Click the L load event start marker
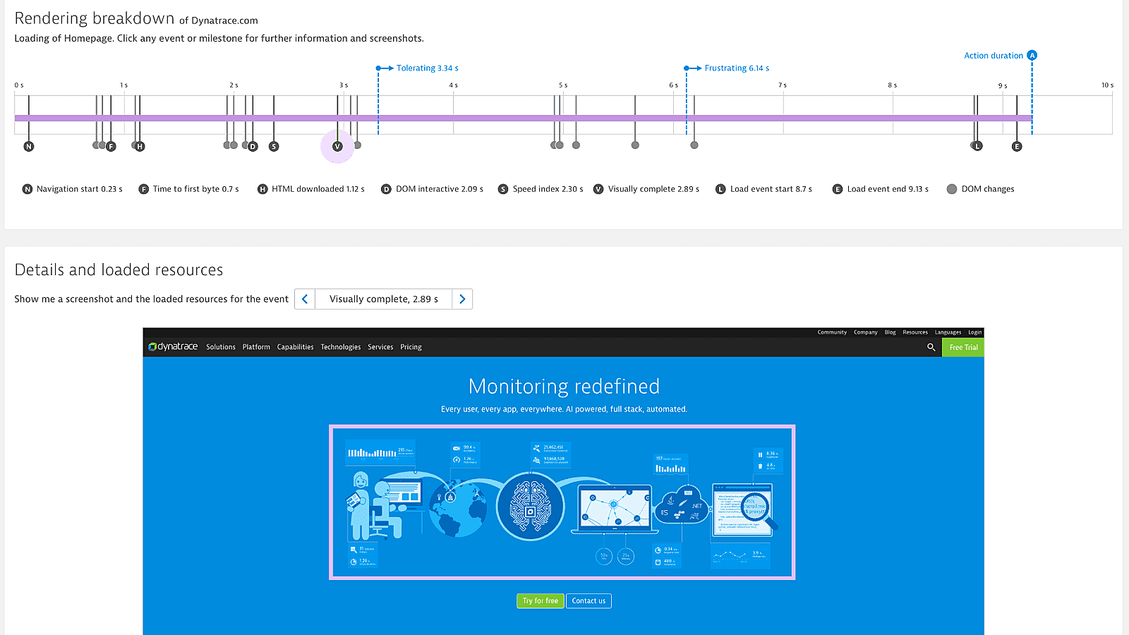 tap(977, 147)
